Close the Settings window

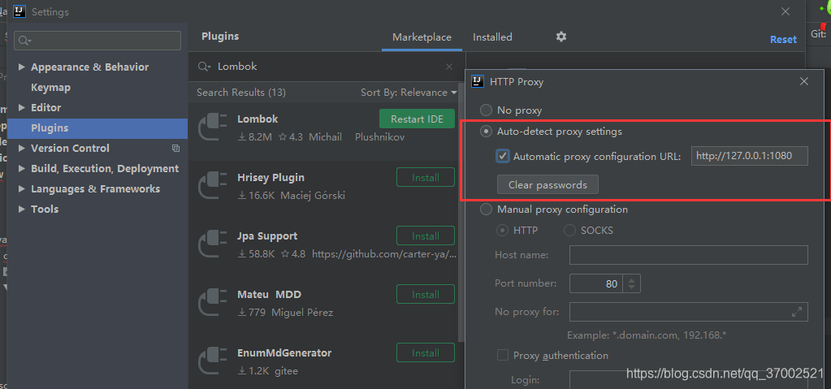(x=786, y=11)
